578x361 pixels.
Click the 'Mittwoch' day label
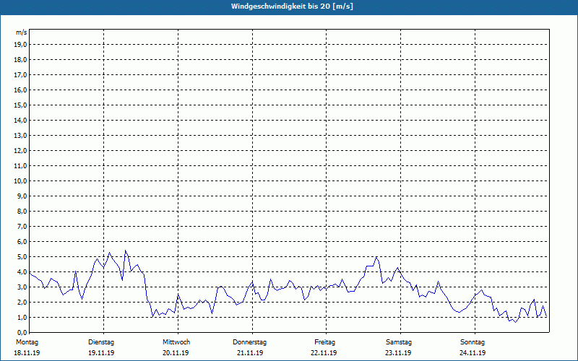coord(176,342)
